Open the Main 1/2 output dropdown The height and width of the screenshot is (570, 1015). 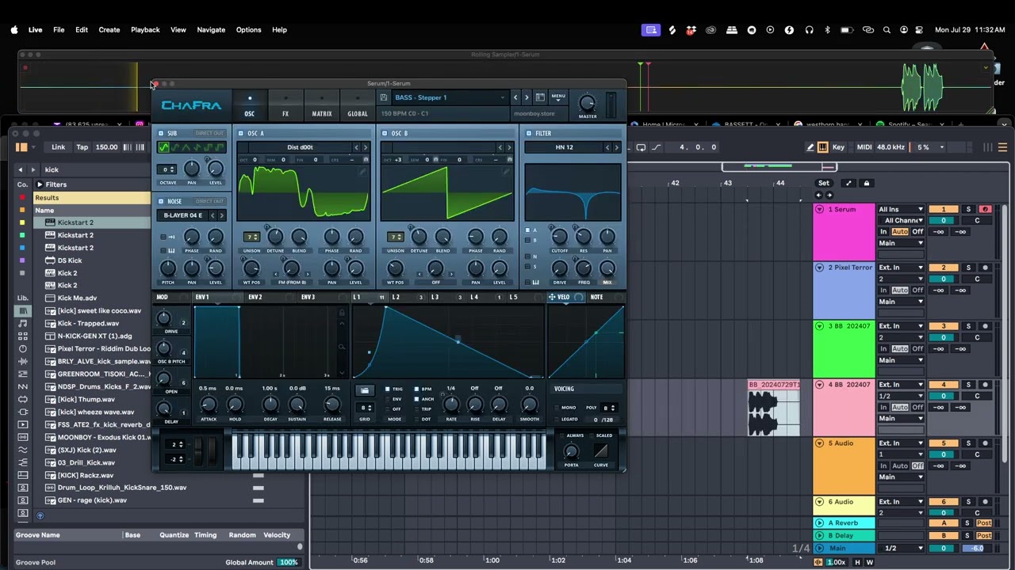pyautogui.click(x=902, y=549)
